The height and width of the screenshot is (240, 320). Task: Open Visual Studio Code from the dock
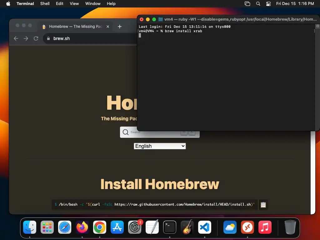(205, 227)
